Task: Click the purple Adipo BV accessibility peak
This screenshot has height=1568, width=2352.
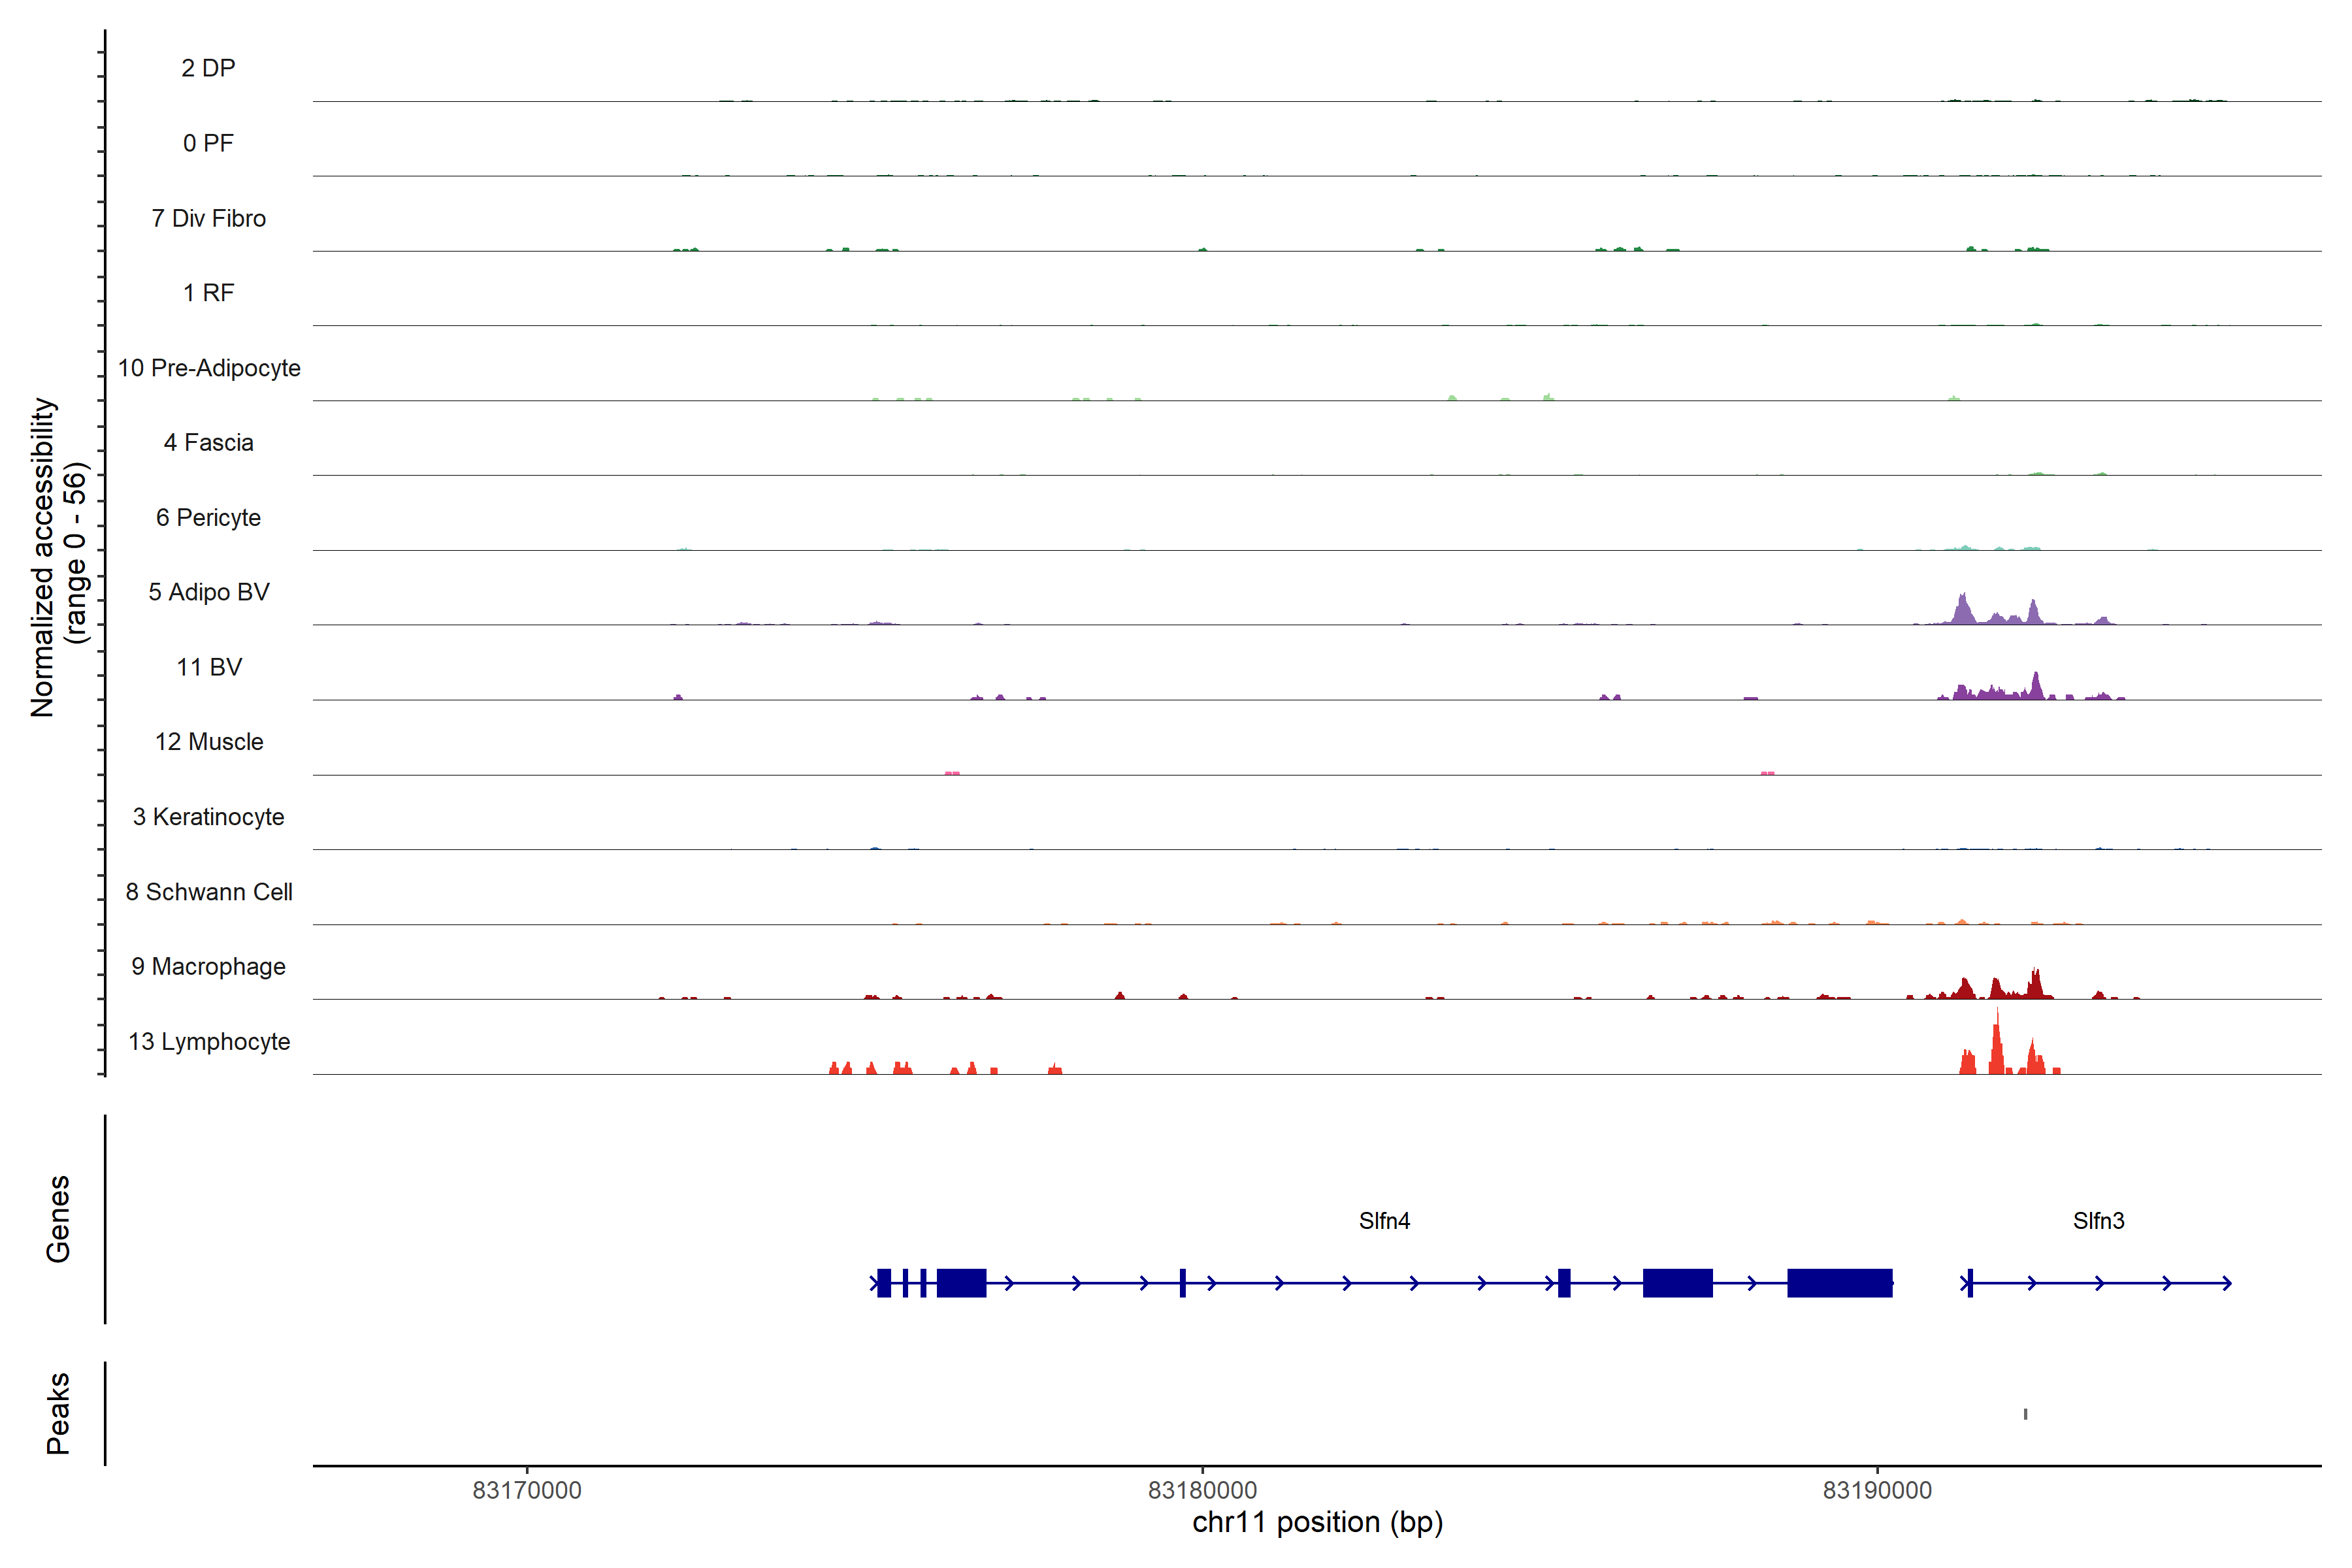Action: [x=1964, y=611]
